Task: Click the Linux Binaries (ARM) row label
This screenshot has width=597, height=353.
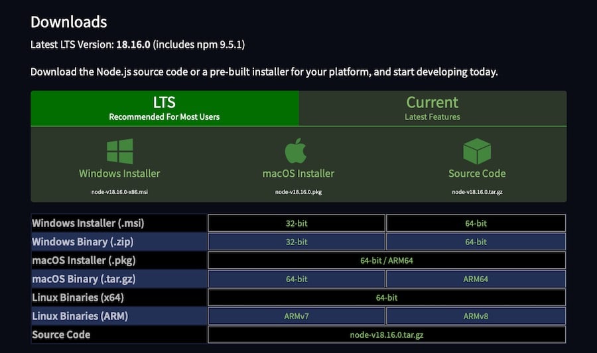Action: [x=80, y=316]
